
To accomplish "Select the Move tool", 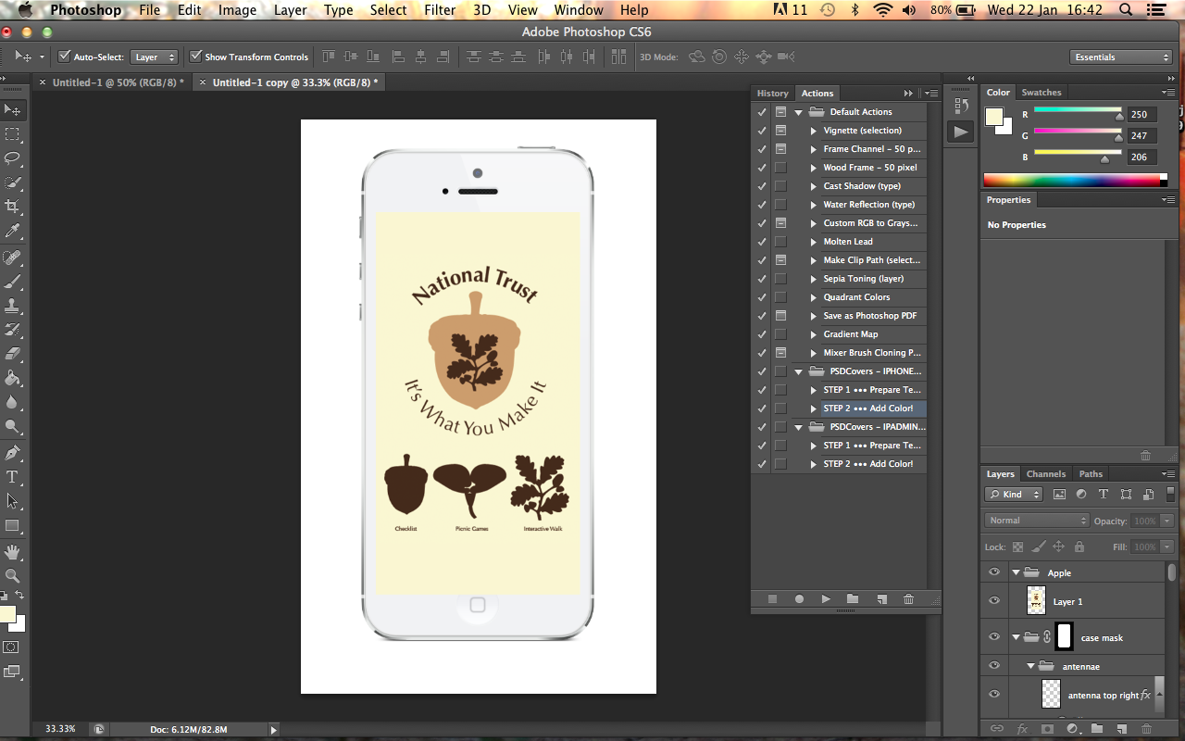I will click(13, 110).
